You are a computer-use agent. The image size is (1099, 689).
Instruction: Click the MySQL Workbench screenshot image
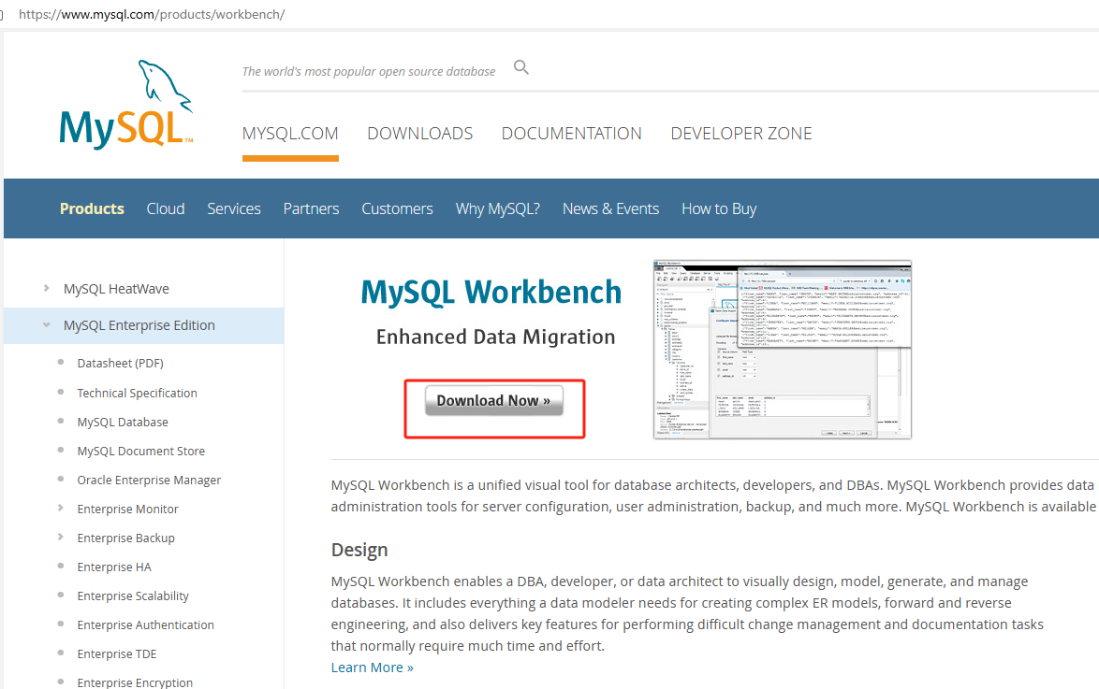tap(781, 350)
